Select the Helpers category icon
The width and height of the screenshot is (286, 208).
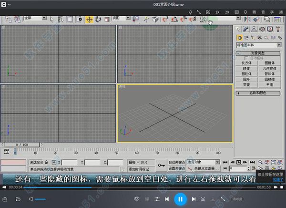click(x=266, y=38)
